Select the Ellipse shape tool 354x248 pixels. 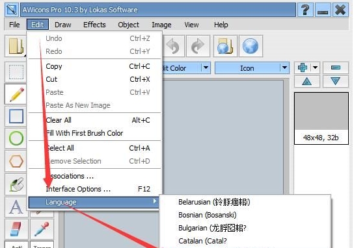point(16,138)
